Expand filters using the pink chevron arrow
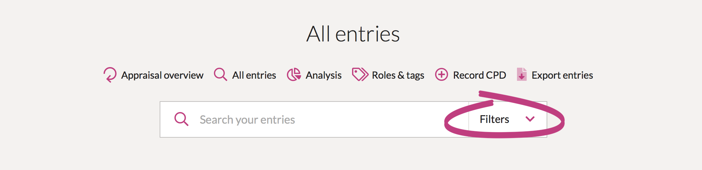 pos(530,119)
